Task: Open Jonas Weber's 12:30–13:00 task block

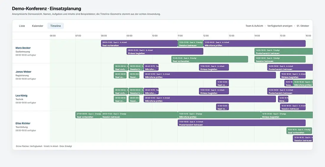Action: [222, 83]
